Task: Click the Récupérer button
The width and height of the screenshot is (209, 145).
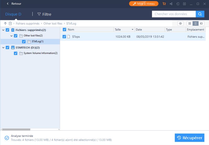Action: point(190,138)
